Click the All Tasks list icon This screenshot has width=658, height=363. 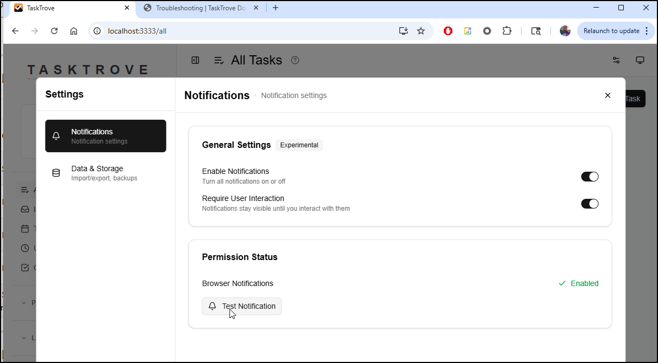pyautogui.click(x=219, y=60)
